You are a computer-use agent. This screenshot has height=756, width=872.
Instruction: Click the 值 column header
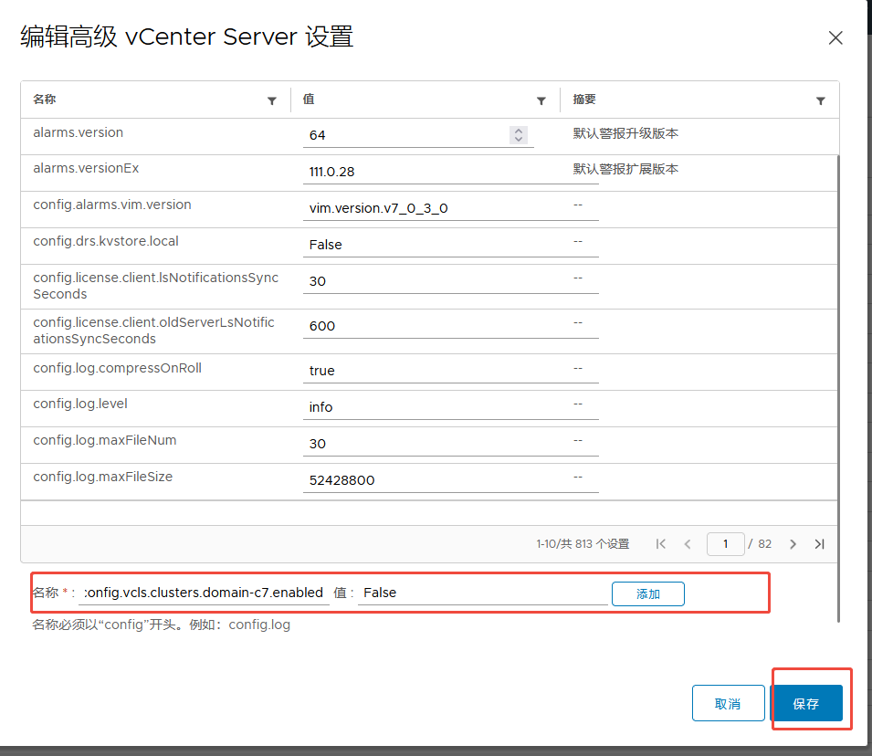[309, 99]
